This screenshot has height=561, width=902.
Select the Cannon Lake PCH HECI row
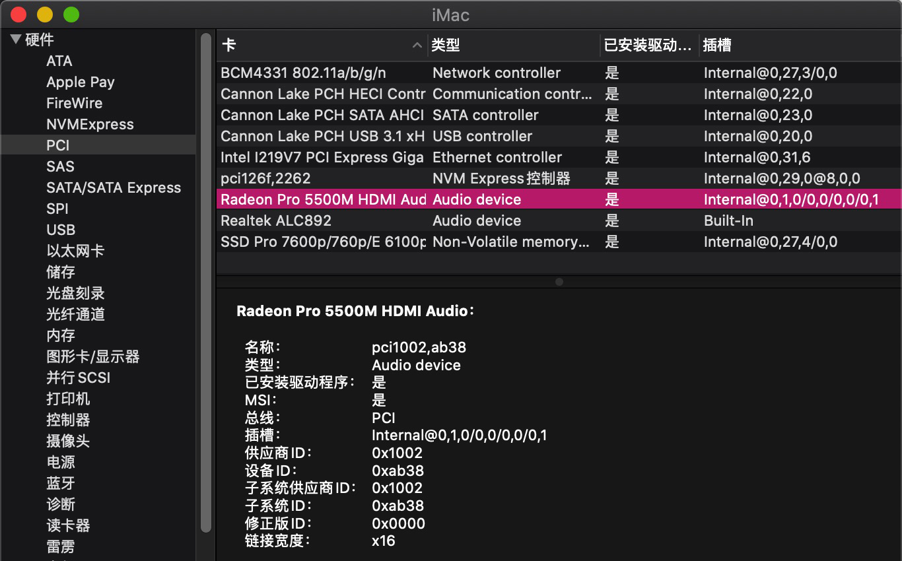559,94
